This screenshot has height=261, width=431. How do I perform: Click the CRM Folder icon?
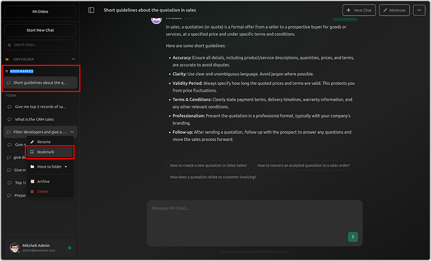(x=7, y=59)
